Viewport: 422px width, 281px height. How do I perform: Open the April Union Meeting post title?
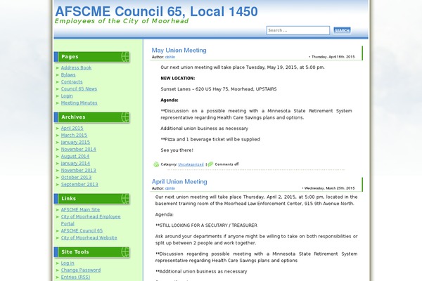pos(179,182)
